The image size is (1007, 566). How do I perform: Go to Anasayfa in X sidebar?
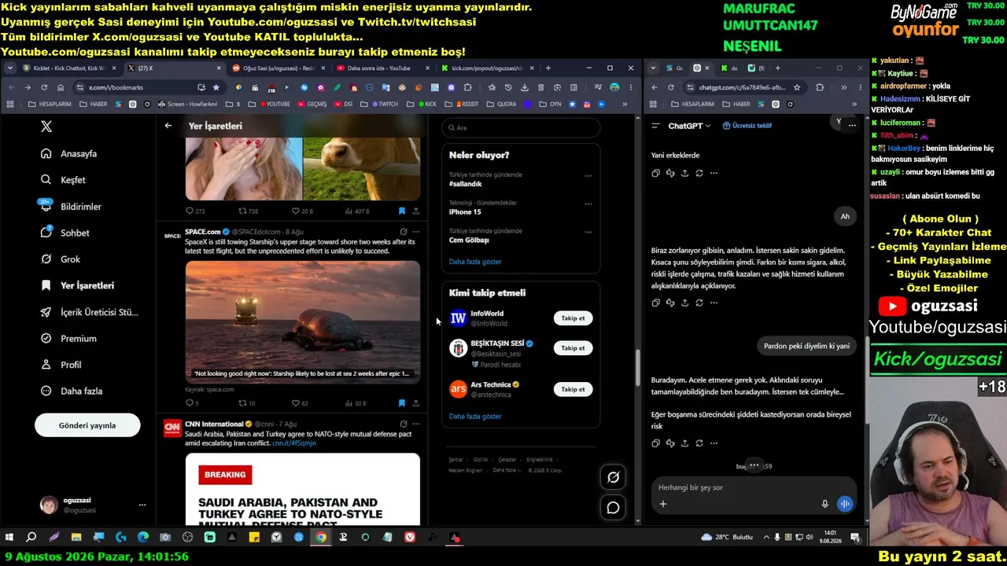[69, 153]
